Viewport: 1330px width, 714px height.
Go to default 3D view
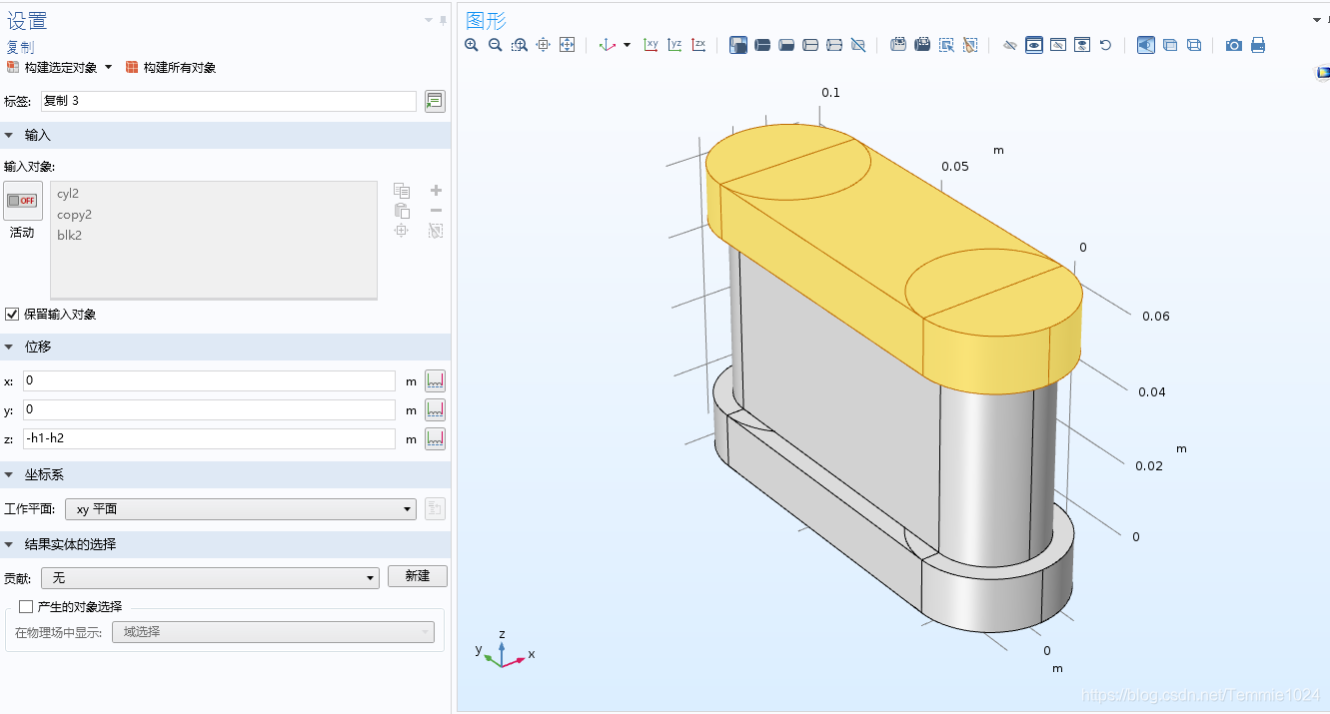click(608, 45)
